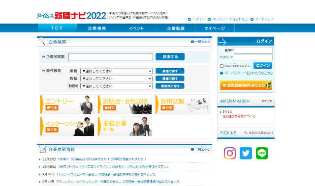Click the タイムス就職ナビ2022 logo
Image resolution: width=315 pixels, height=186 pixels.
pos(71,16)
